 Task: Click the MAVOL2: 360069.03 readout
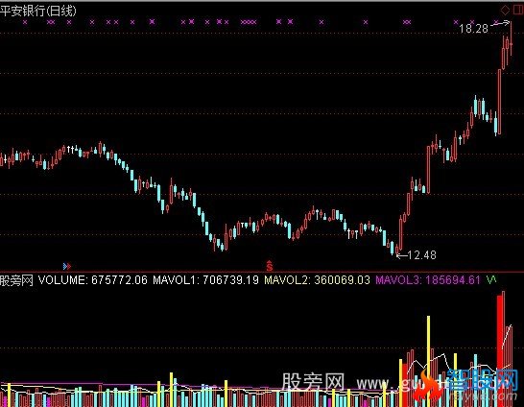pyautogui.click(x=317, y=280)
